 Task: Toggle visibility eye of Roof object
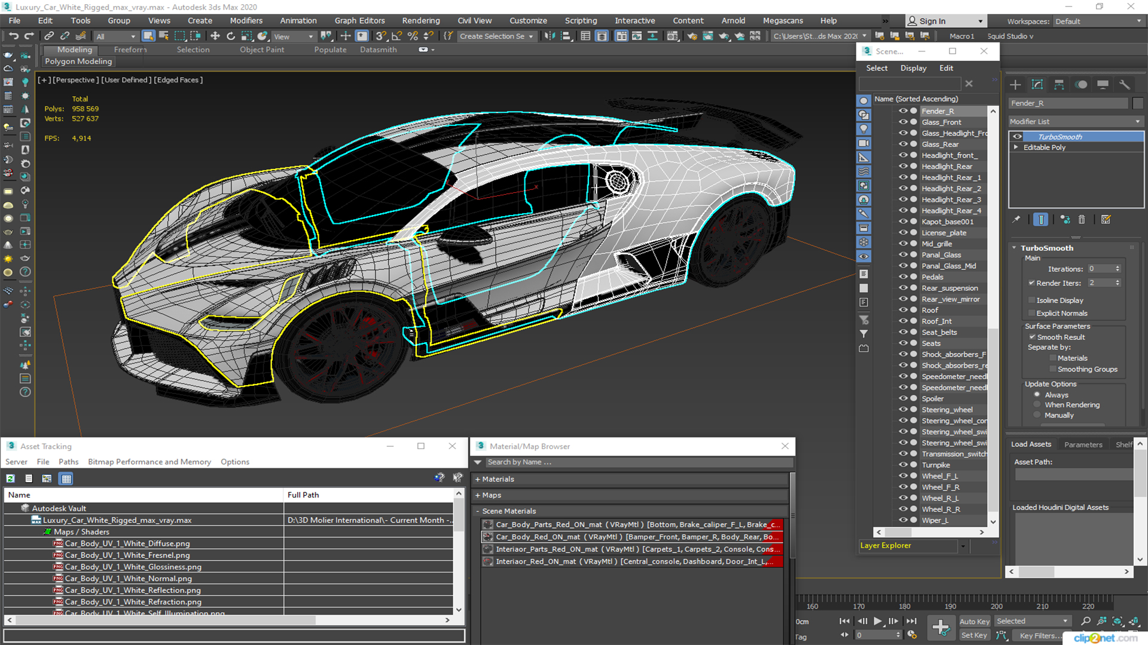point(903,310)
